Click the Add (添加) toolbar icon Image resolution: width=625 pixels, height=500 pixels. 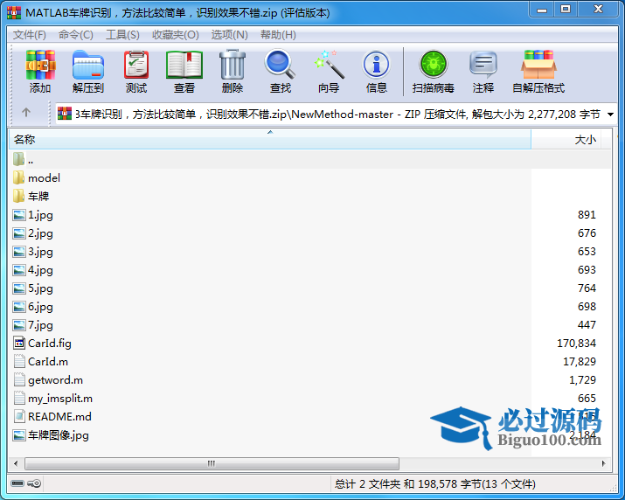[x=40, y=65]
